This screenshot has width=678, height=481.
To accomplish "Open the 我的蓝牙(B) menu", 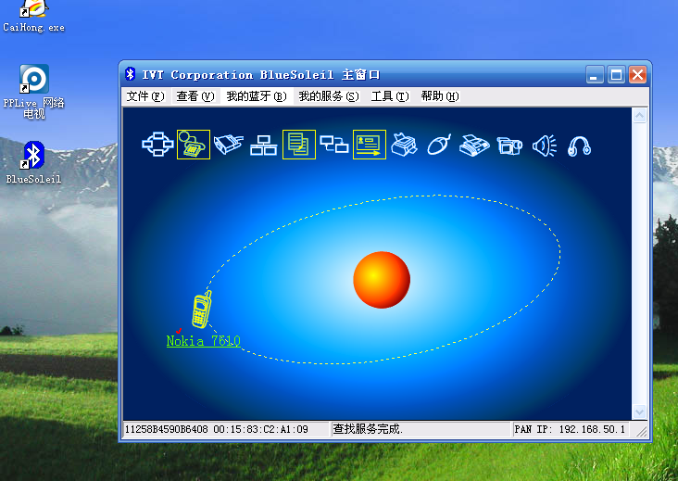I will (257, 96).
